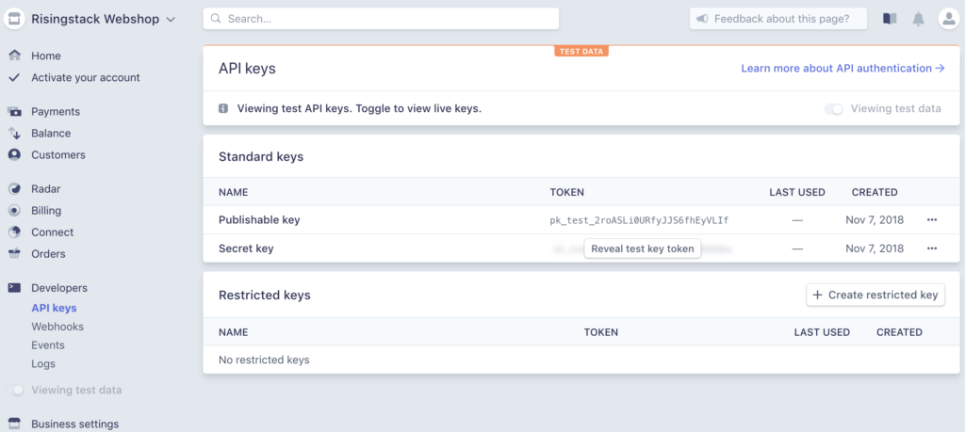Click Nov 7, 2018 date in Secret key row

click(x=875, y=248)
